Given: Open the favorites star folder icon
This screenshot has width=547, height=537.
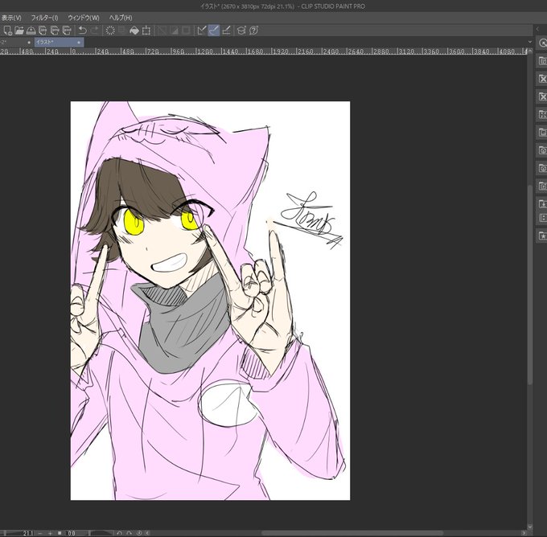Looking at the screenshot, I should pyautogui.click(x=542, y=236).
